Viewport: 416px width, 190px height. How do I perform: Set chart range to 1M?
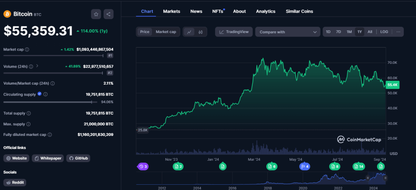[349, 32]
